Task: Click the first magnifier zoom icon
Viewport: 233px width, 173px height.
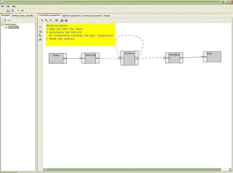Action: click(42, 20)
